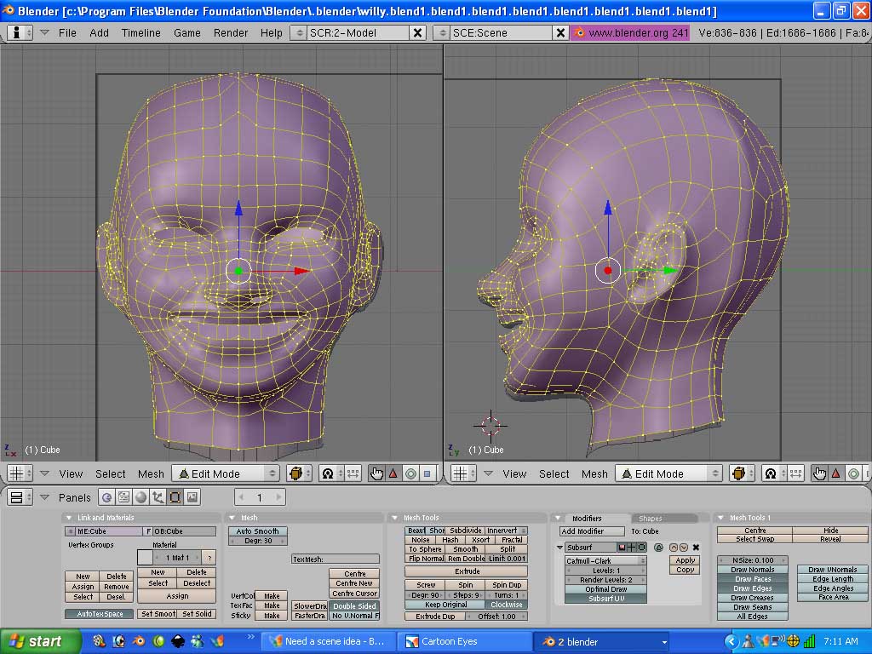Click the Extrude button
Image resolution: width=872 pixels, height=654 pixels.
[x=467, y=571]
